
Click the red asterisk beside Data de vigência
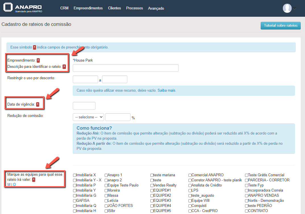click(x=38, y=104)
